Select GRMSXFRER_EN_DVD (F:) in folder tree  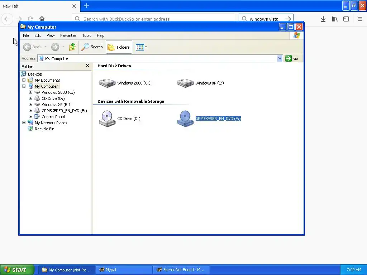64,111
